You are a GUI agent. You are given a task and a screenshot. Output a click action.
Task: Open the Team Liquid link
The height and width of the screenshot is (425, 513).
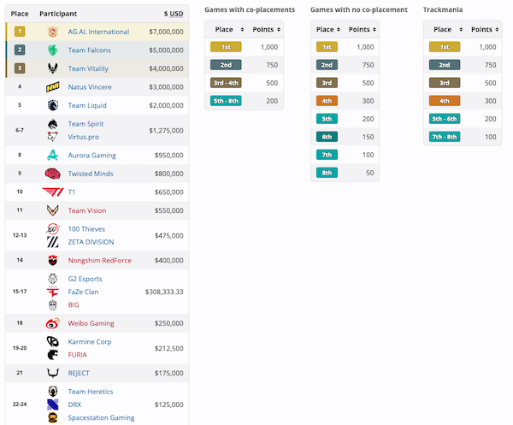pos(87,105)
